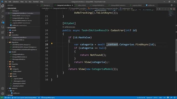Viewport: 177px width, 99px height.
Task: Select language mode C# in status bar
Action: (165, 98)
